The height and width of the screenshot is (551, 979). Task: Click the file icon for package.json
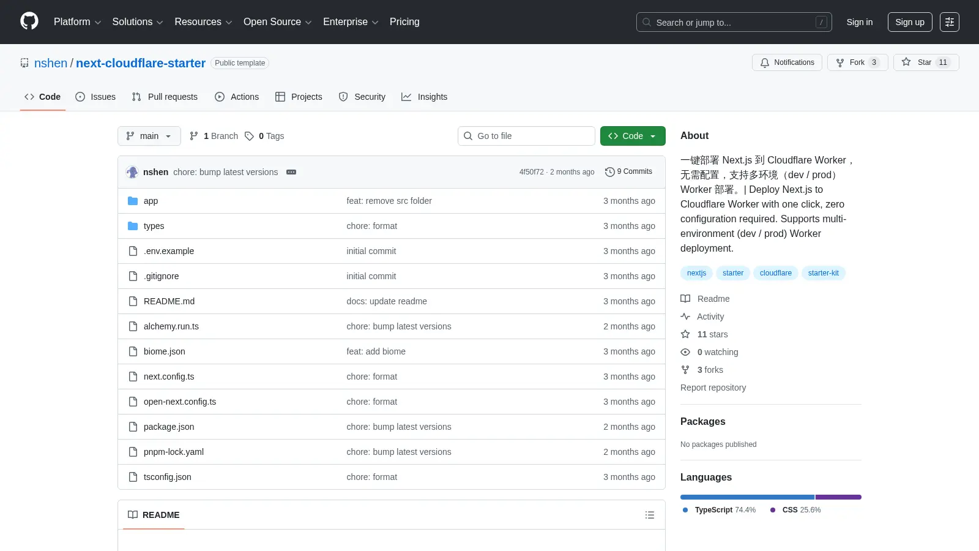coord(133,427)
